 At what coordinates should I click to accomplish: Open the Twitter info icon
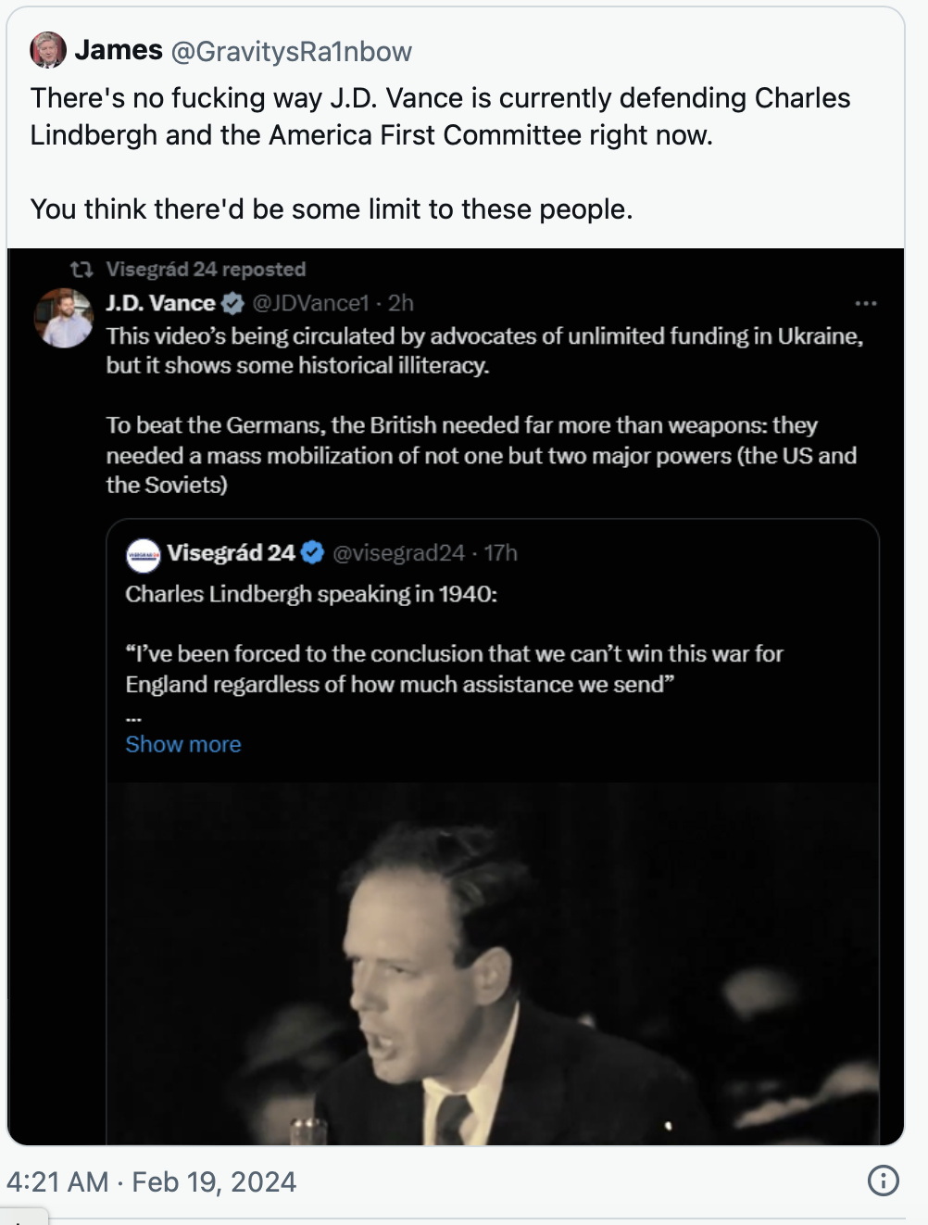[x=883, y=1181]
